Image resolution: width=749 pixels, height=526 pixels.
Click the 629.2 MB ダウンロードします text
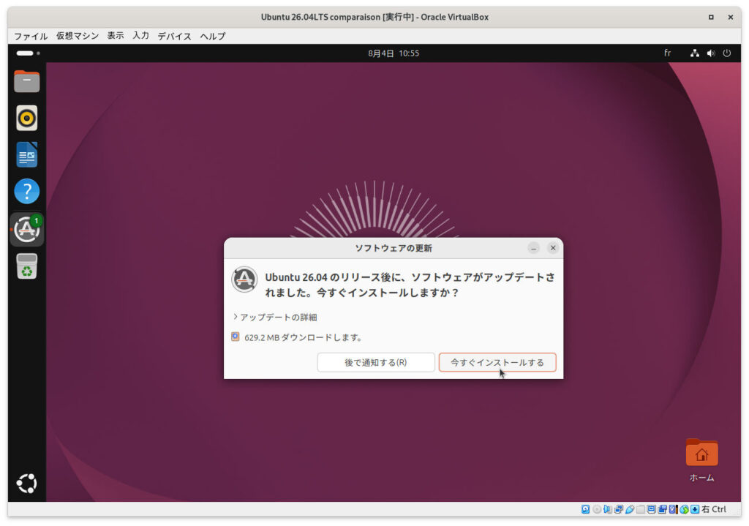click(x=304, y=337)
